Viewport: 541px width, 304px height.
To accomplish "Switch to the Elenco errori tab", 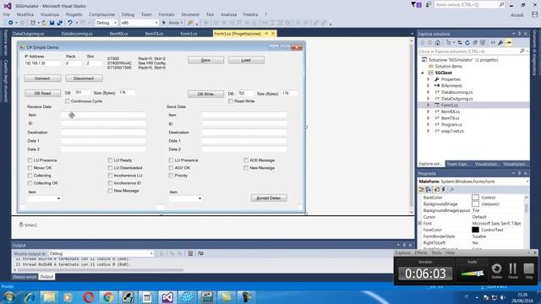I will tap(25, 277).
